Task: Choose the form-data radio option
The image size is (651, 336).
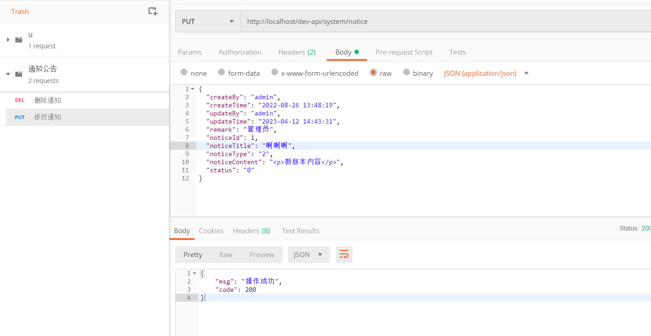Action: click(x=222, y=73)
